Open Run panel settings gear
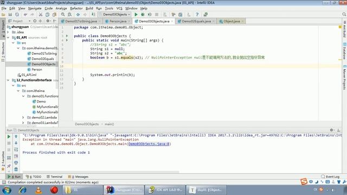Screen dimensions: 347x195 pyautogui.click(x=331, y=130)
